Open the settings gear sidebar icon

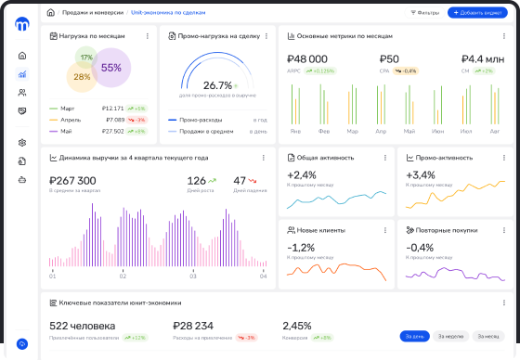[22, 143]
